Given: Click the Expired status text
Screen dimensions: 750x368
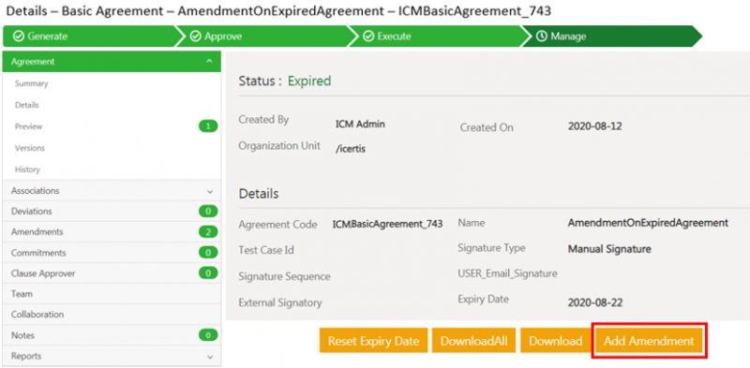Looking at the screenshot, I should pyautogui.click(x=309, y=81).
